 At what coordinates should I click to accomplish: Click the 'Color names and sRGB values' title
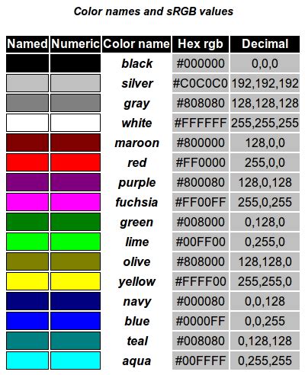tap(153, 11)
